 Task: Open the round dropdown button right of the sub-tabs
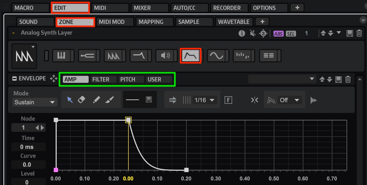(x=363, y=20)
